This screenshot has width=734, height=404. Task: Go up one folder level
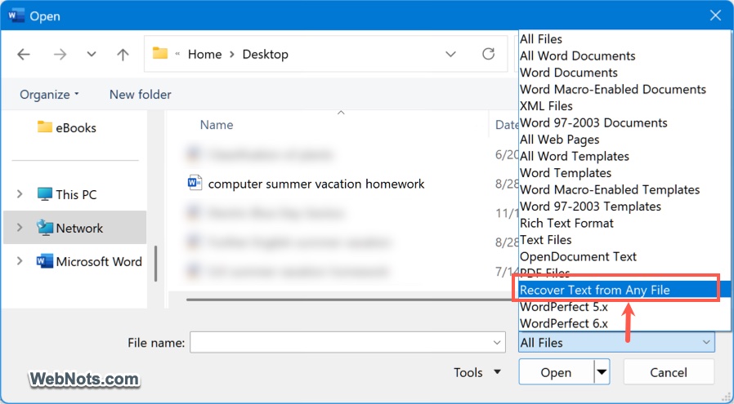(123, 55)
